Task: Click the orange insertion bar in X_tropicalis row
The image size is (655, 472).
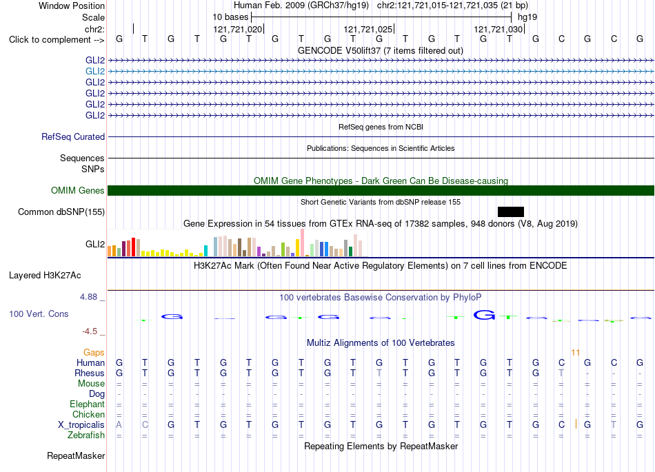Action: 576,424
